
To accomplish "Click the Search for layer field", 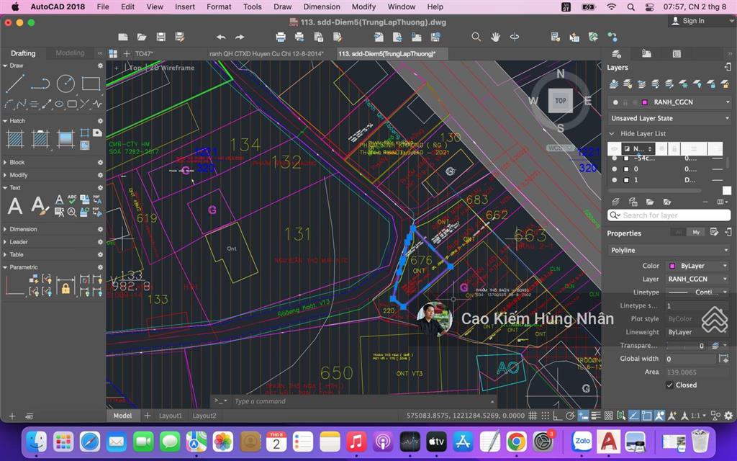I will 669,215.
